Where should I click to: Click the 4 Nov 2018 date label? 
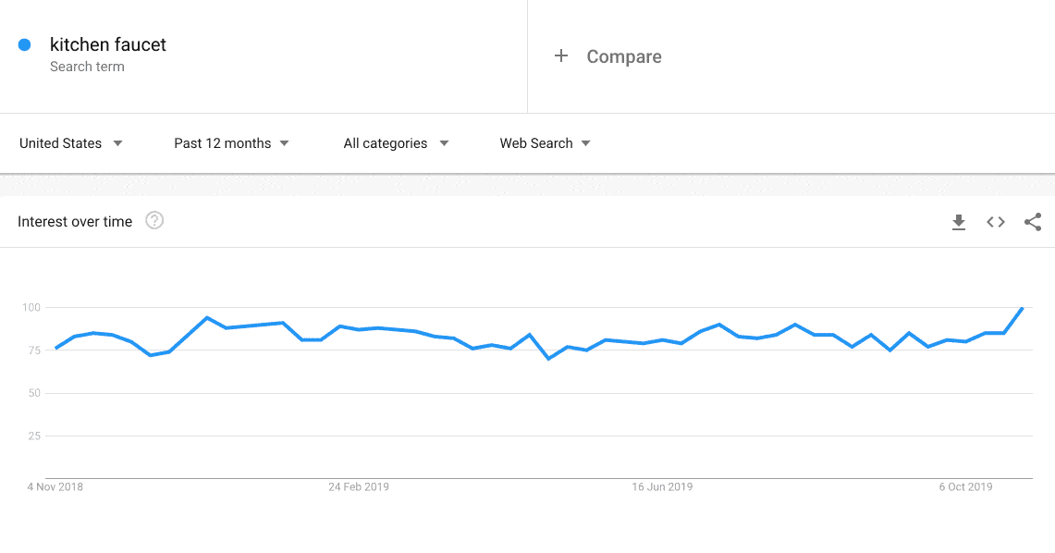(55, 486)
